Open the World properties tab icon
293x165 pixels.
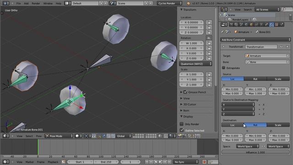246,24
